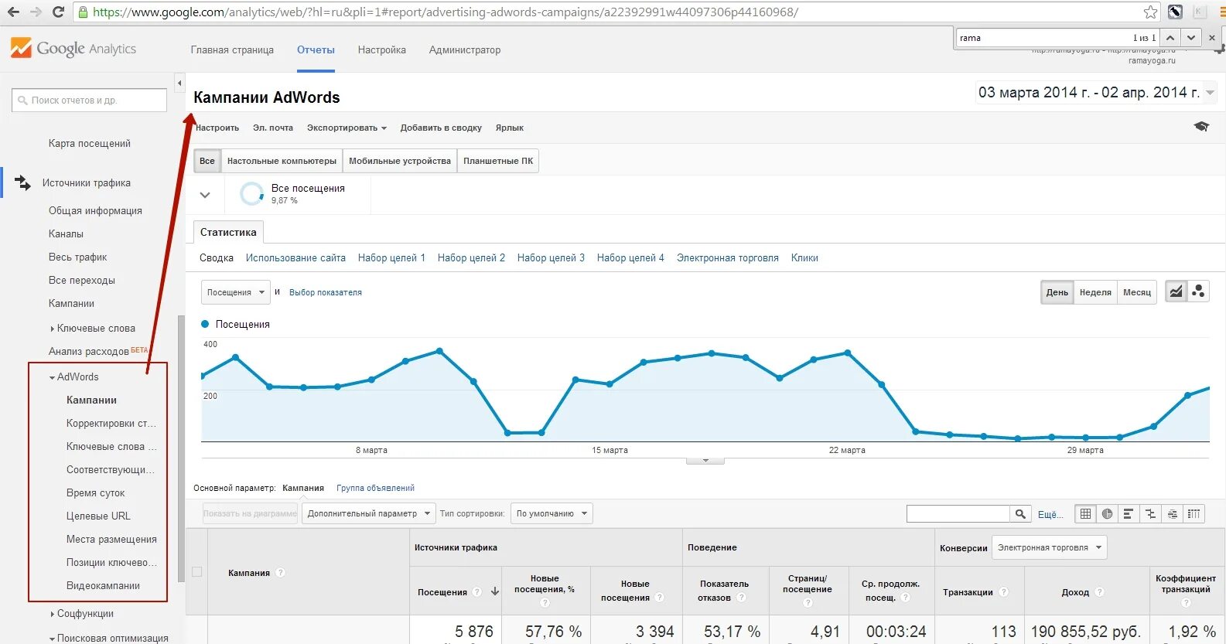This screenshot has width=1226, height=644.
Task: Select the term cloud view icon
Action: 1173,513
